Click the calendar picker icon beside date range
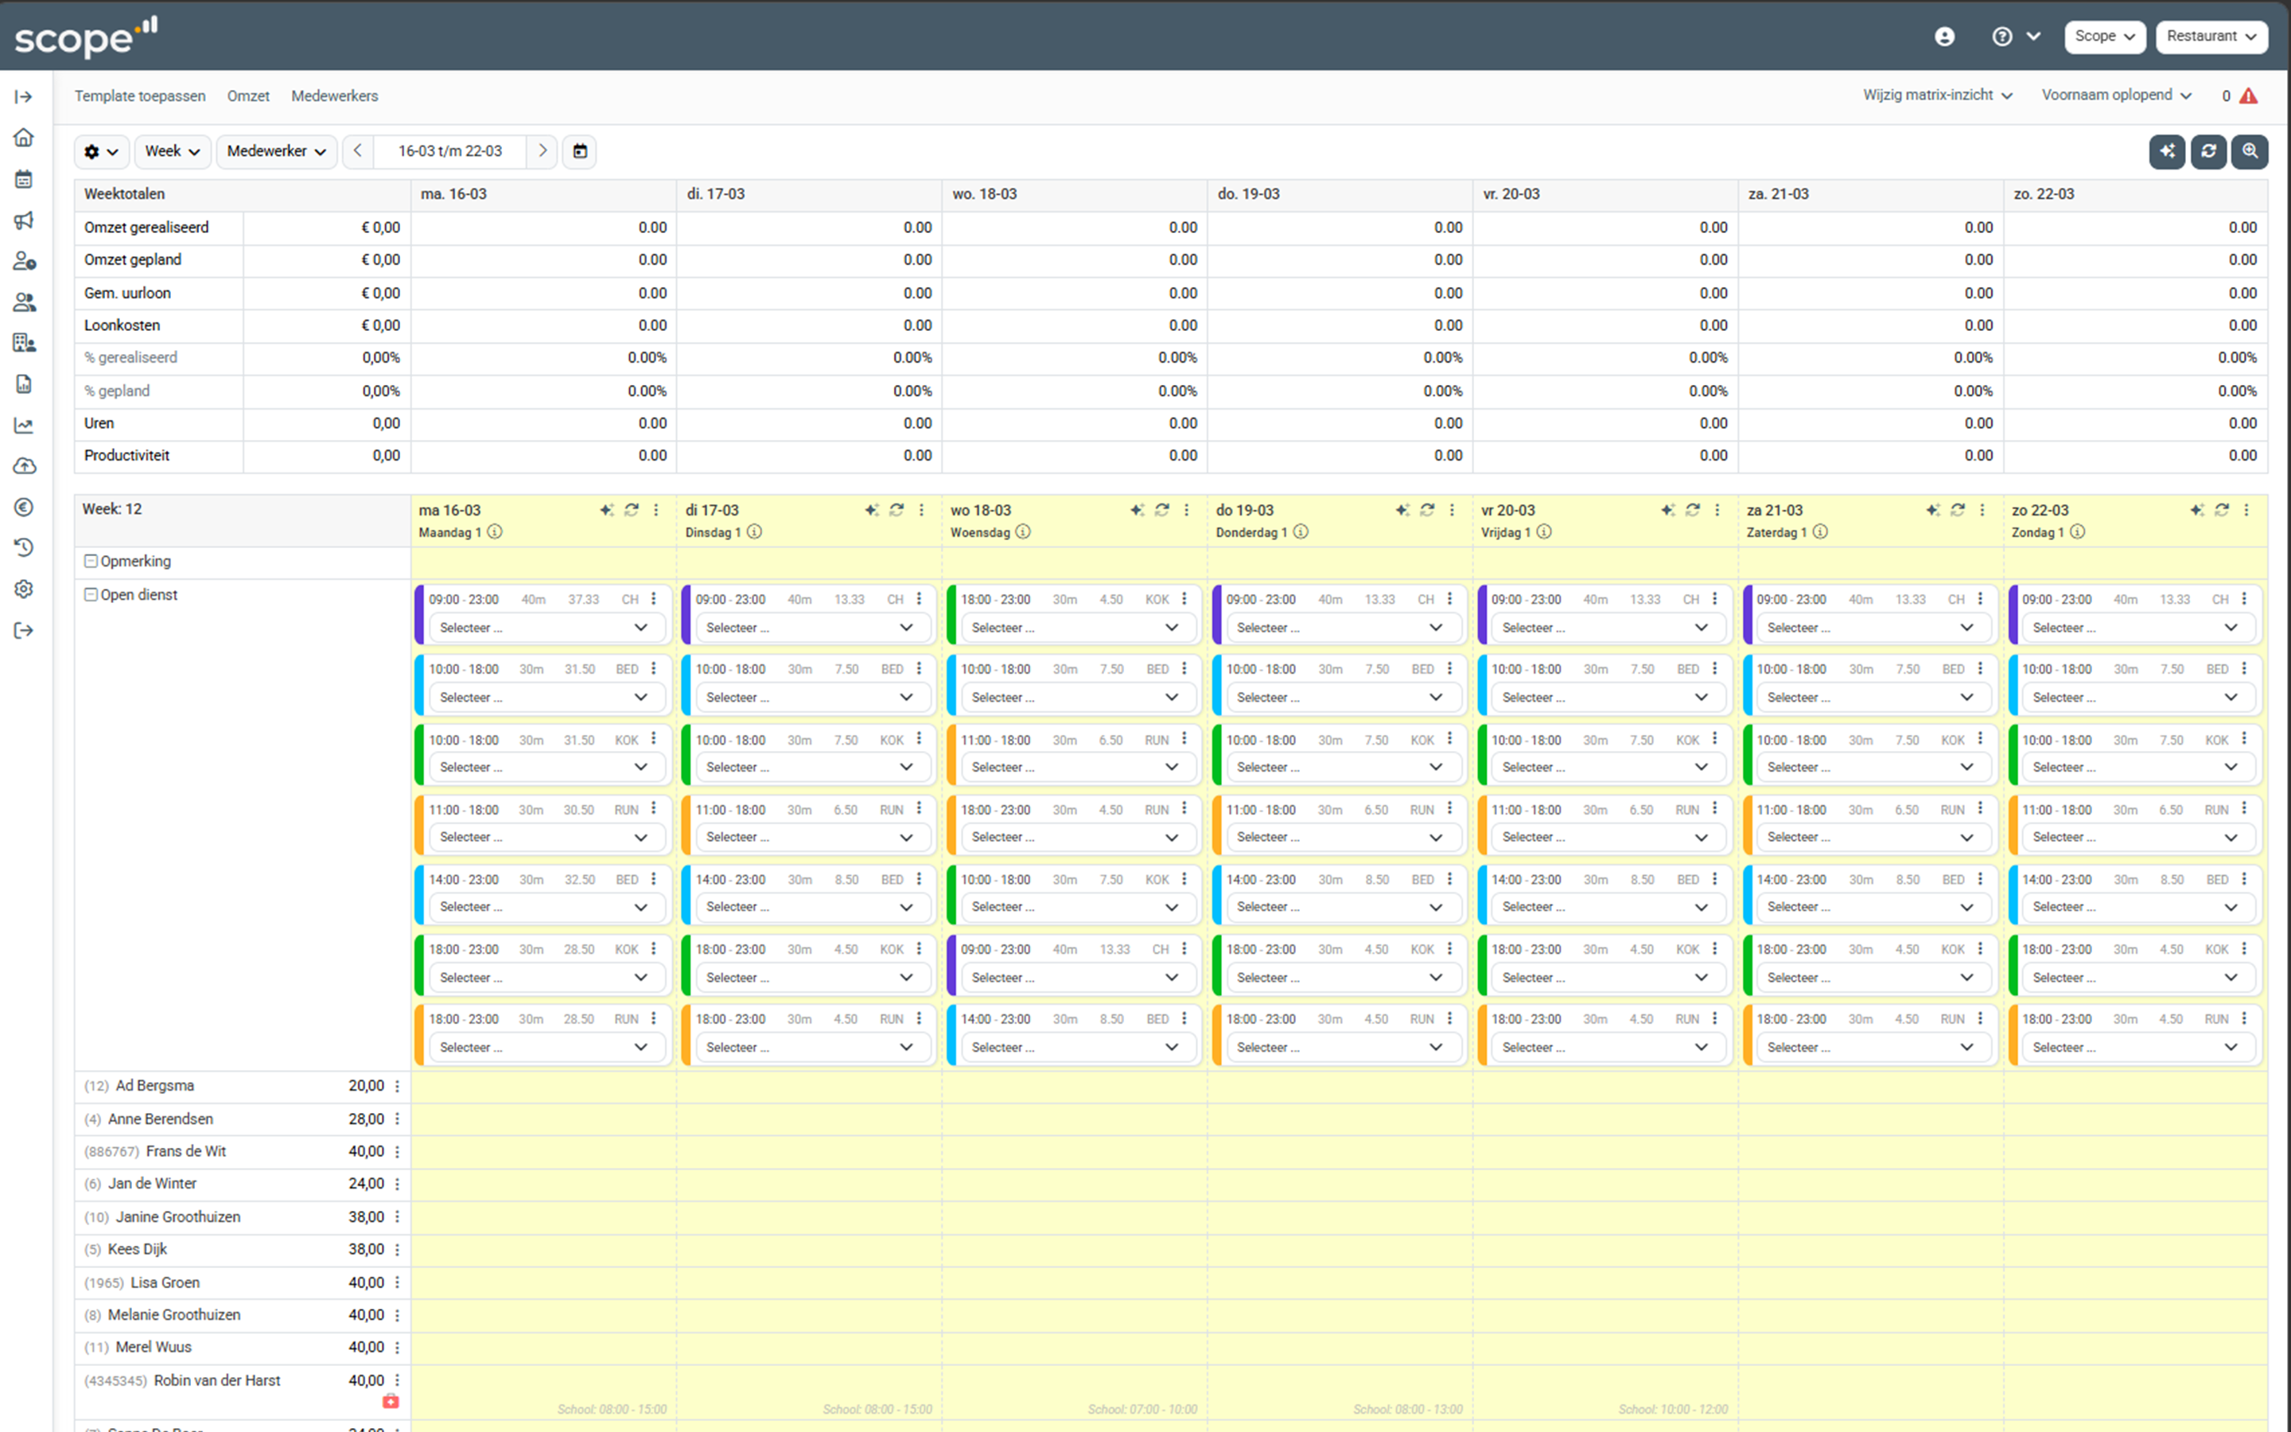 coord(581,151)
